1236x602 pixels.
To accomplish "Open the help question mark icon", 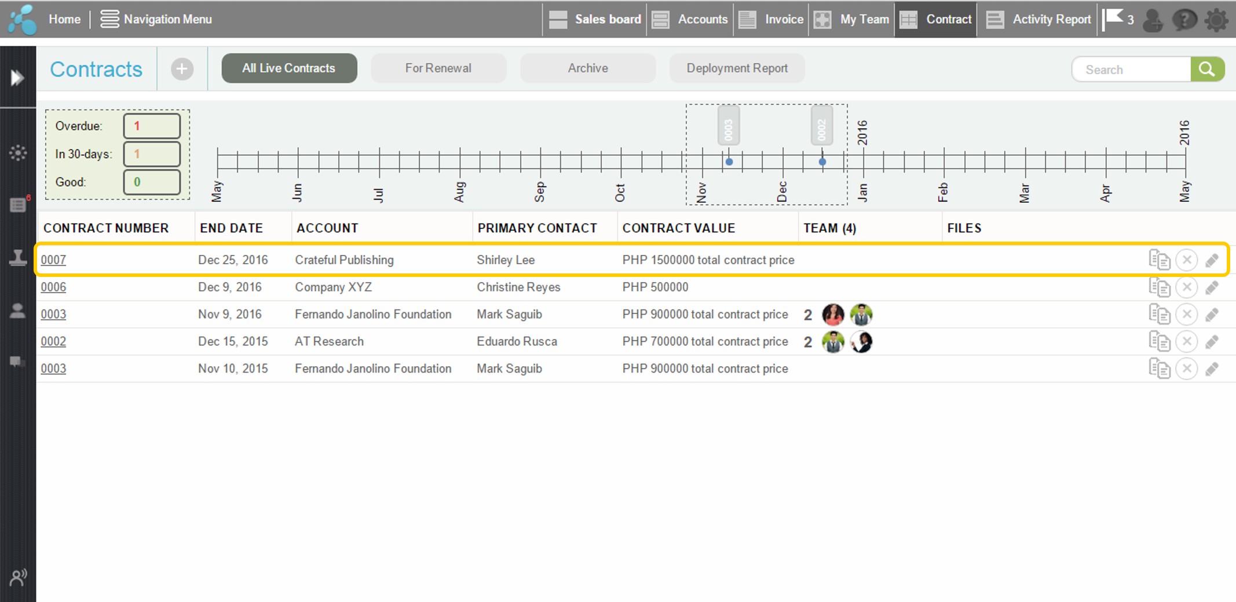I will [x=1184, y=20].
